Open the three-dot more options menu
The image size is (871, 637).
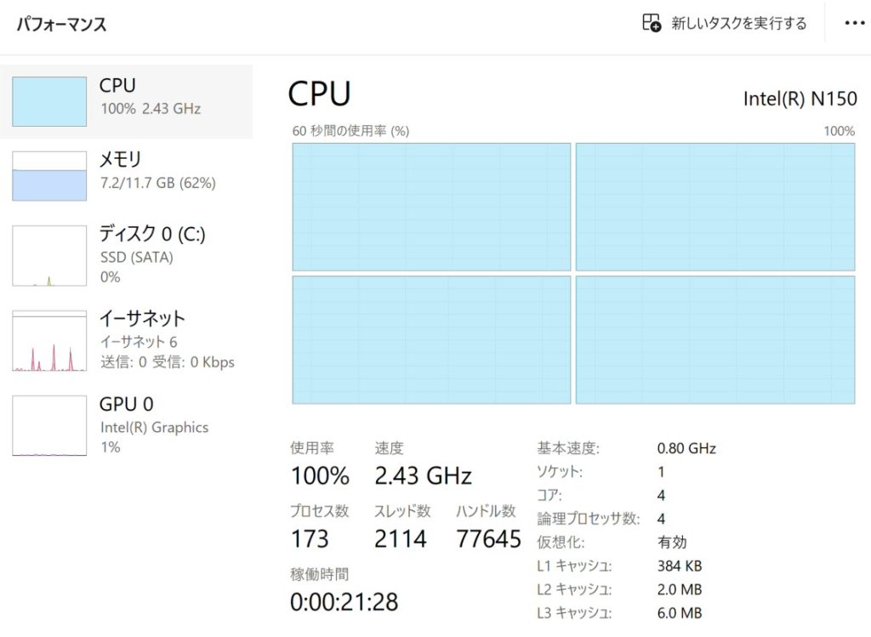tap(854, 23)
